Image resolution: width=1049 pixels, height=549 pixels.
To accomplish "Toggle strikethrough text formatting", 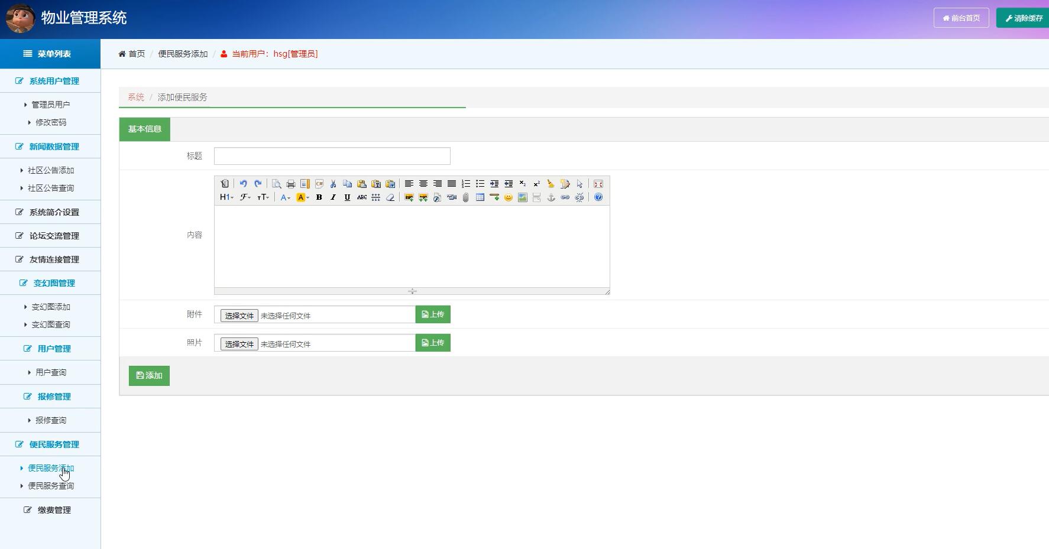I will [x=361, y=197].
